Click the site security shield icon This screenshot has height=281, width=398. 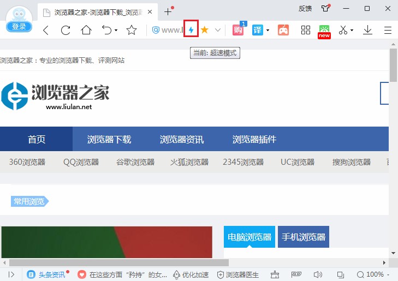point(156,30)
